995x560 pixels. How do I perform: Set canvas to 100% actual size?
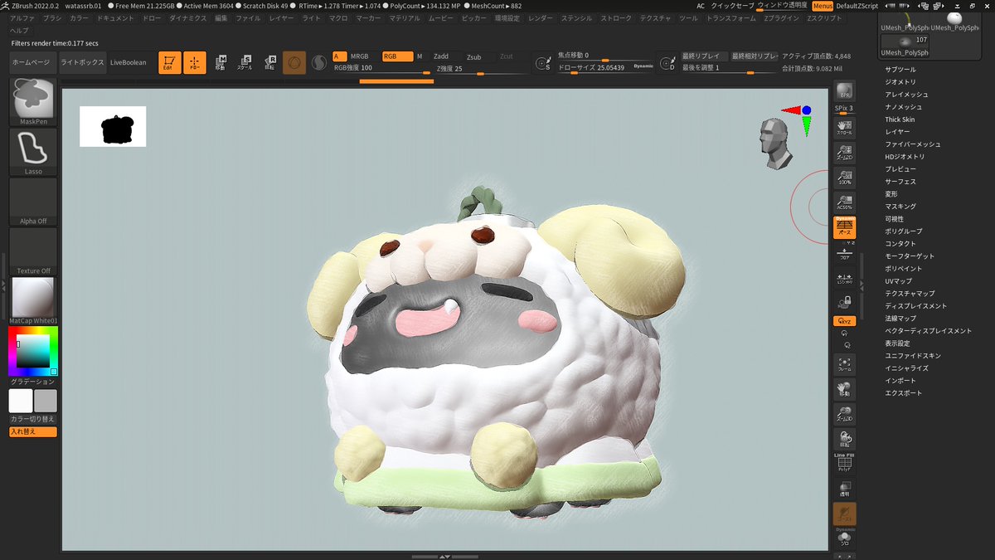[844, 178]
